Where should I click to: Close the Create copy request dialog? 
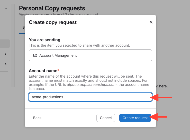pyautogui.click(x=151, y=22)
